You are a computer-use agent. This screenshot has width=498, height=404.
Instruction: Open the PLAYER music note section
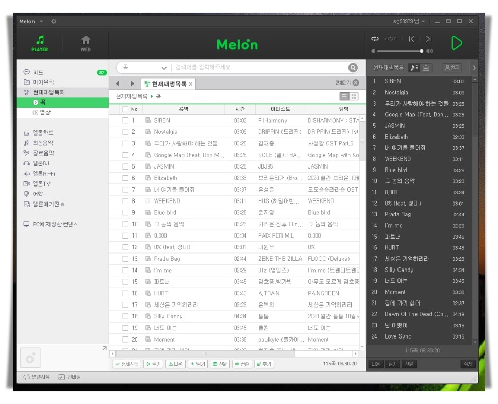pos(40,43)
